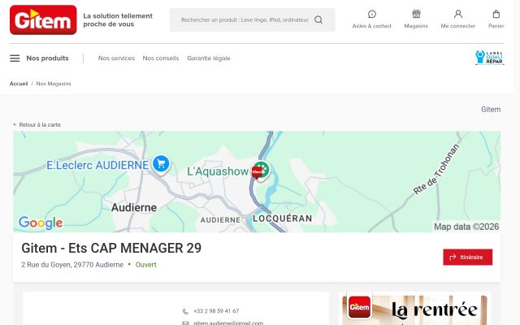
Task: Open Garantie légale page
Action: [x=209, y=58]
